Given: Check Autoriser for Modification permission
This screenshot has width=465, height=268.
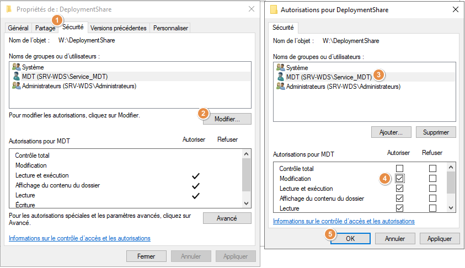Looking at the screenshot, I should pos(400,178).
